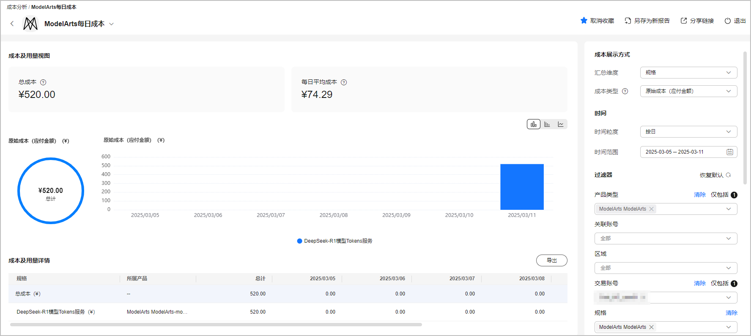Click 2025/03/05 table column header

(x=323, y=279)
